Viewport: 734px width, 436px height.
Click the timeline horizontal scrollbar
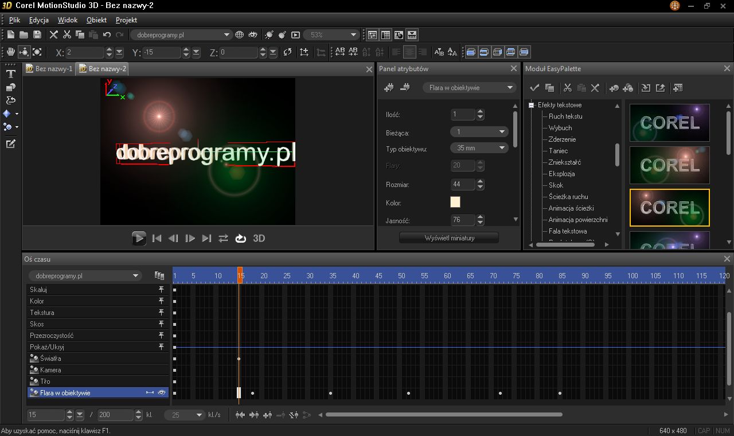coord(444,415)
